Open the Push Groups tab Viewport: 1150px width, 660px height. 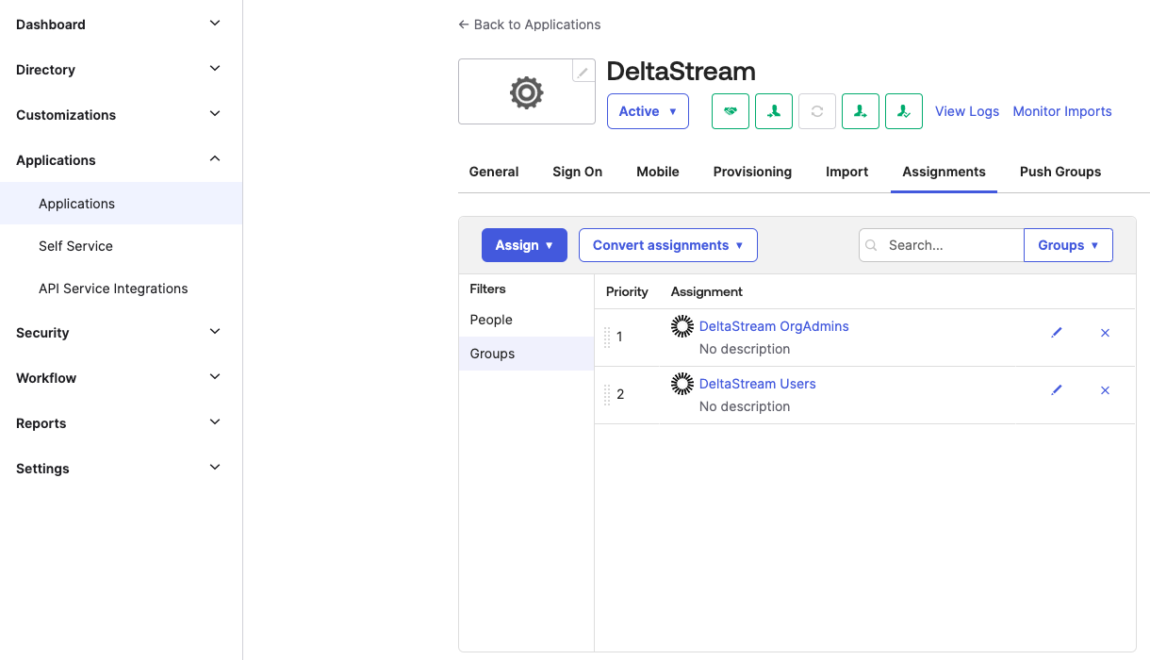(x=1060, y=172)
